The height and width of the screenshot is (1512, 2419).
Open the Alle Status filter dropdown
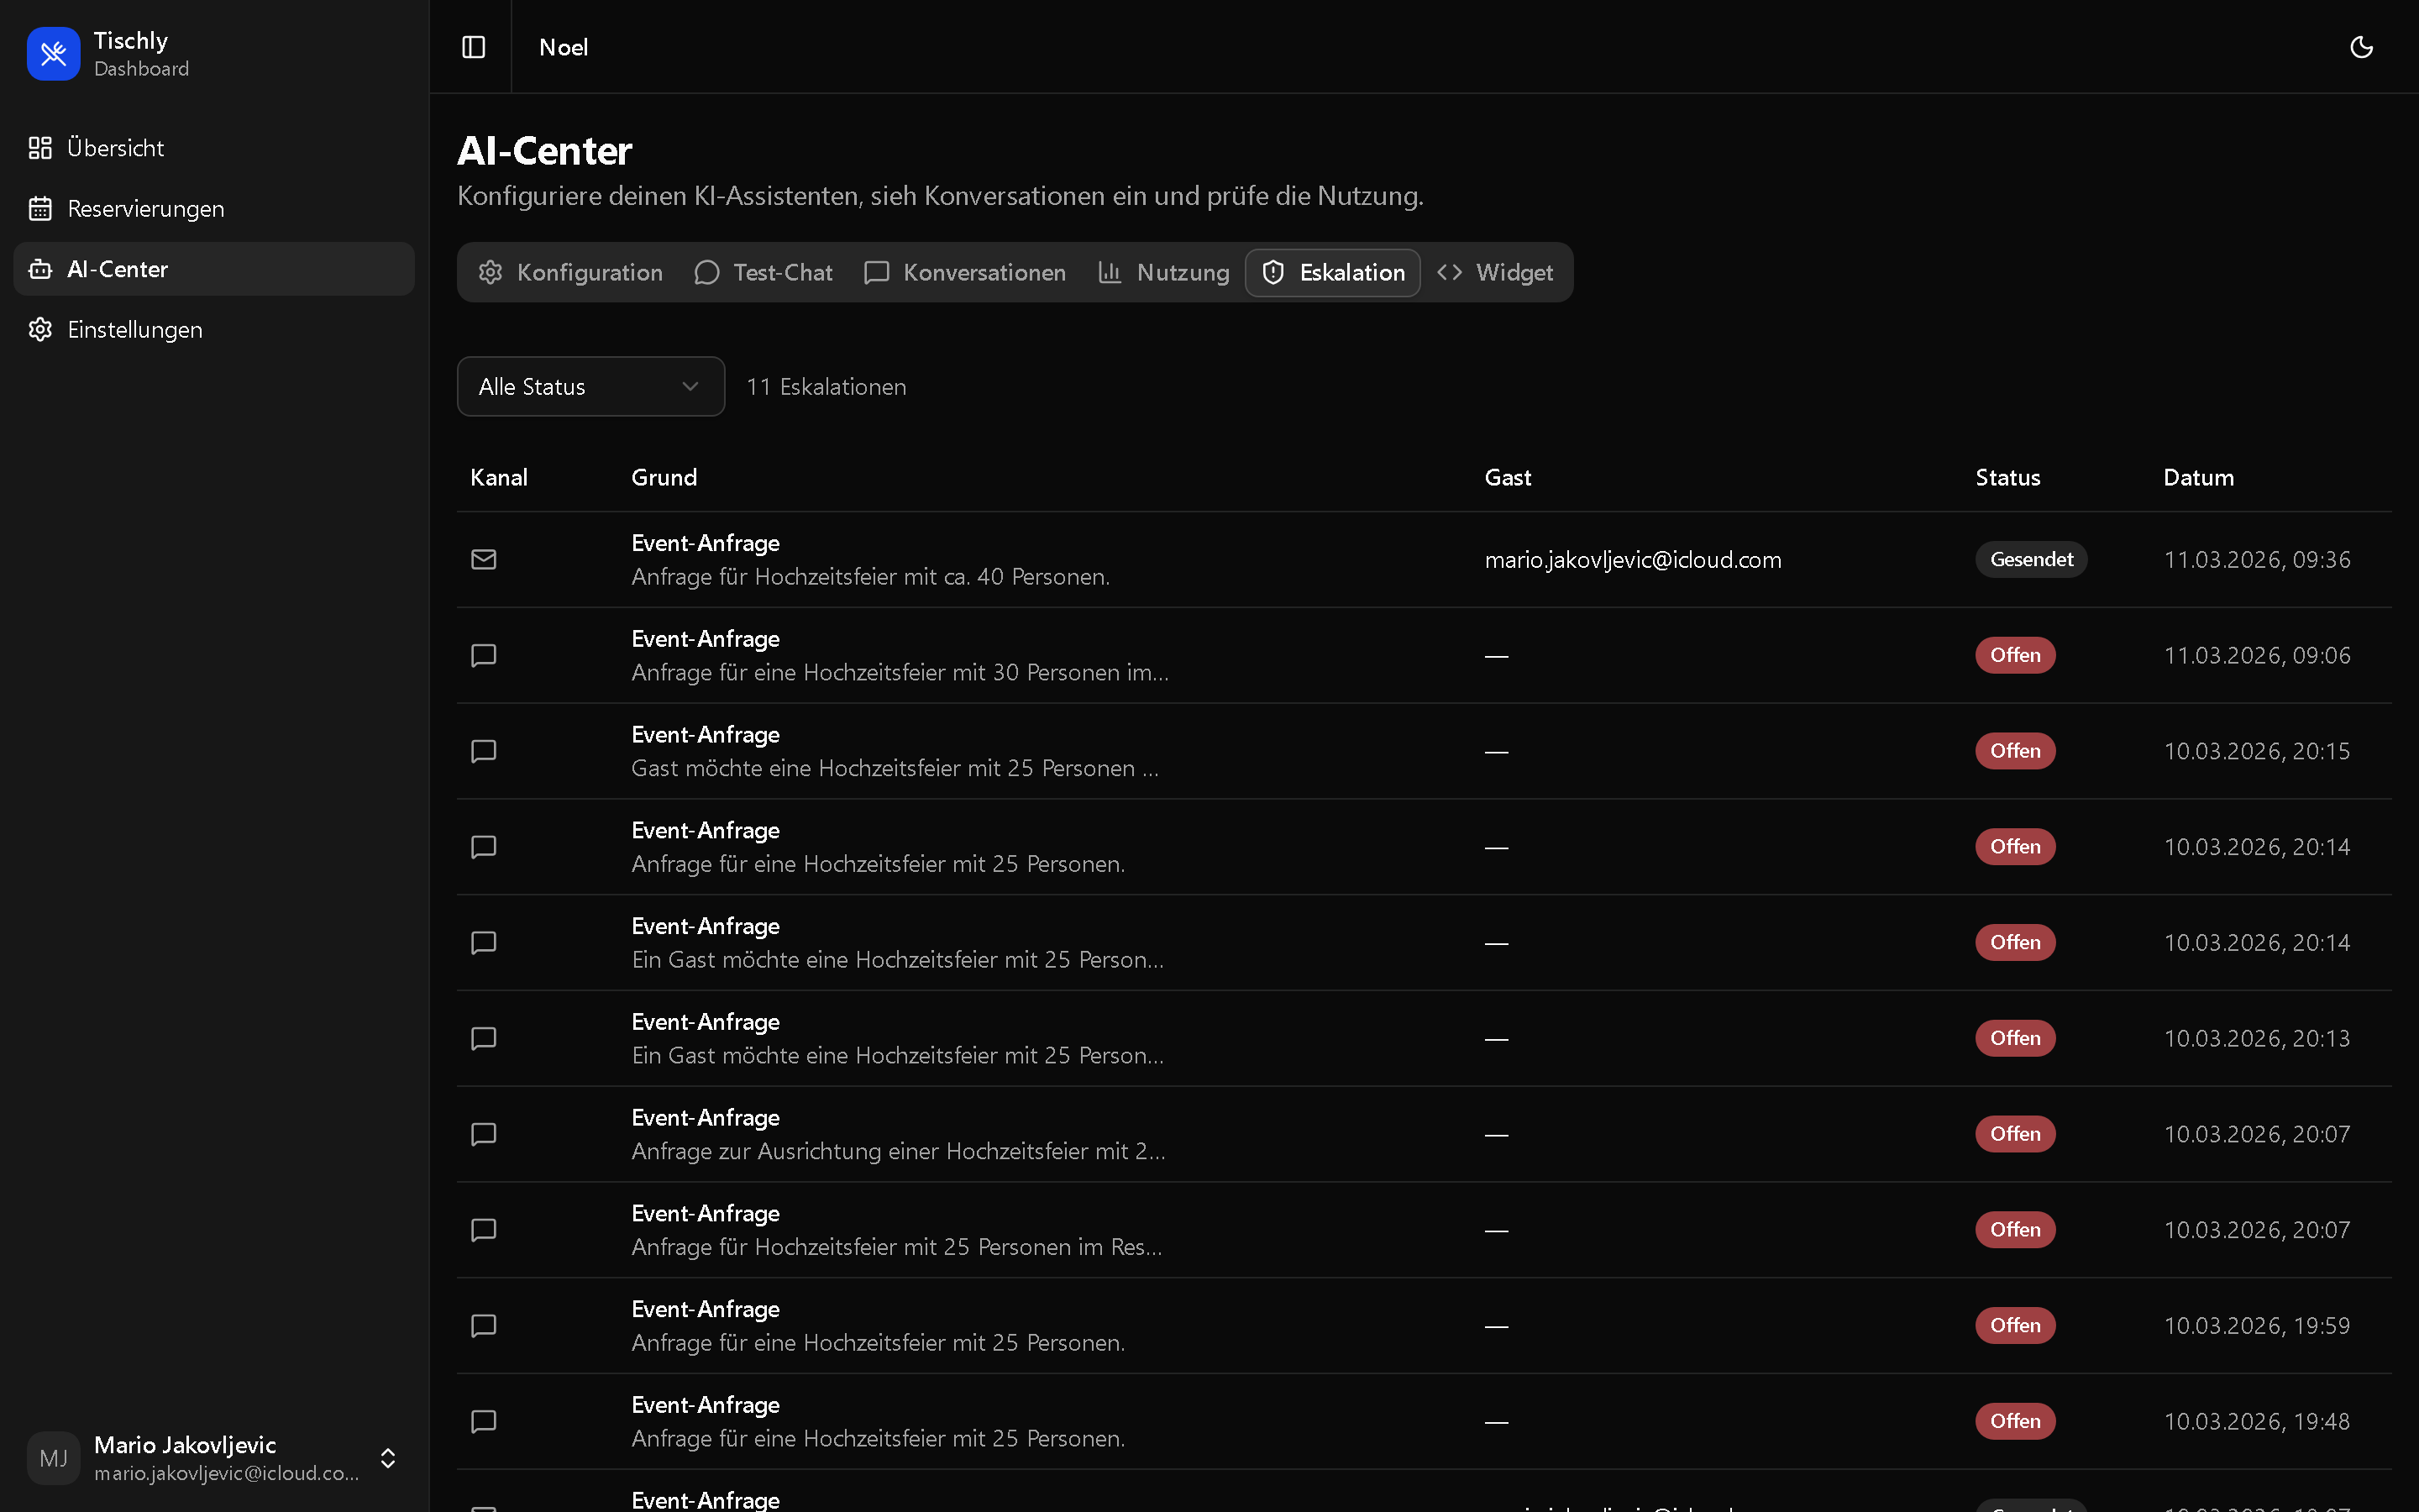[x=590, y=387]
